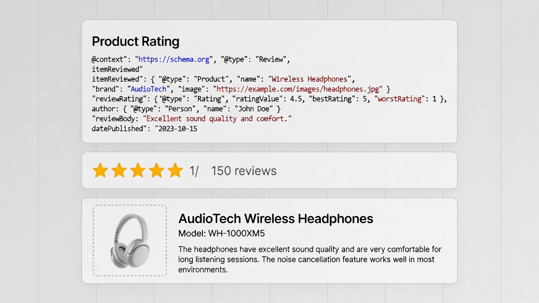Click the second gold star
This screenshot has width=539, height=303.
coord(119,170)
